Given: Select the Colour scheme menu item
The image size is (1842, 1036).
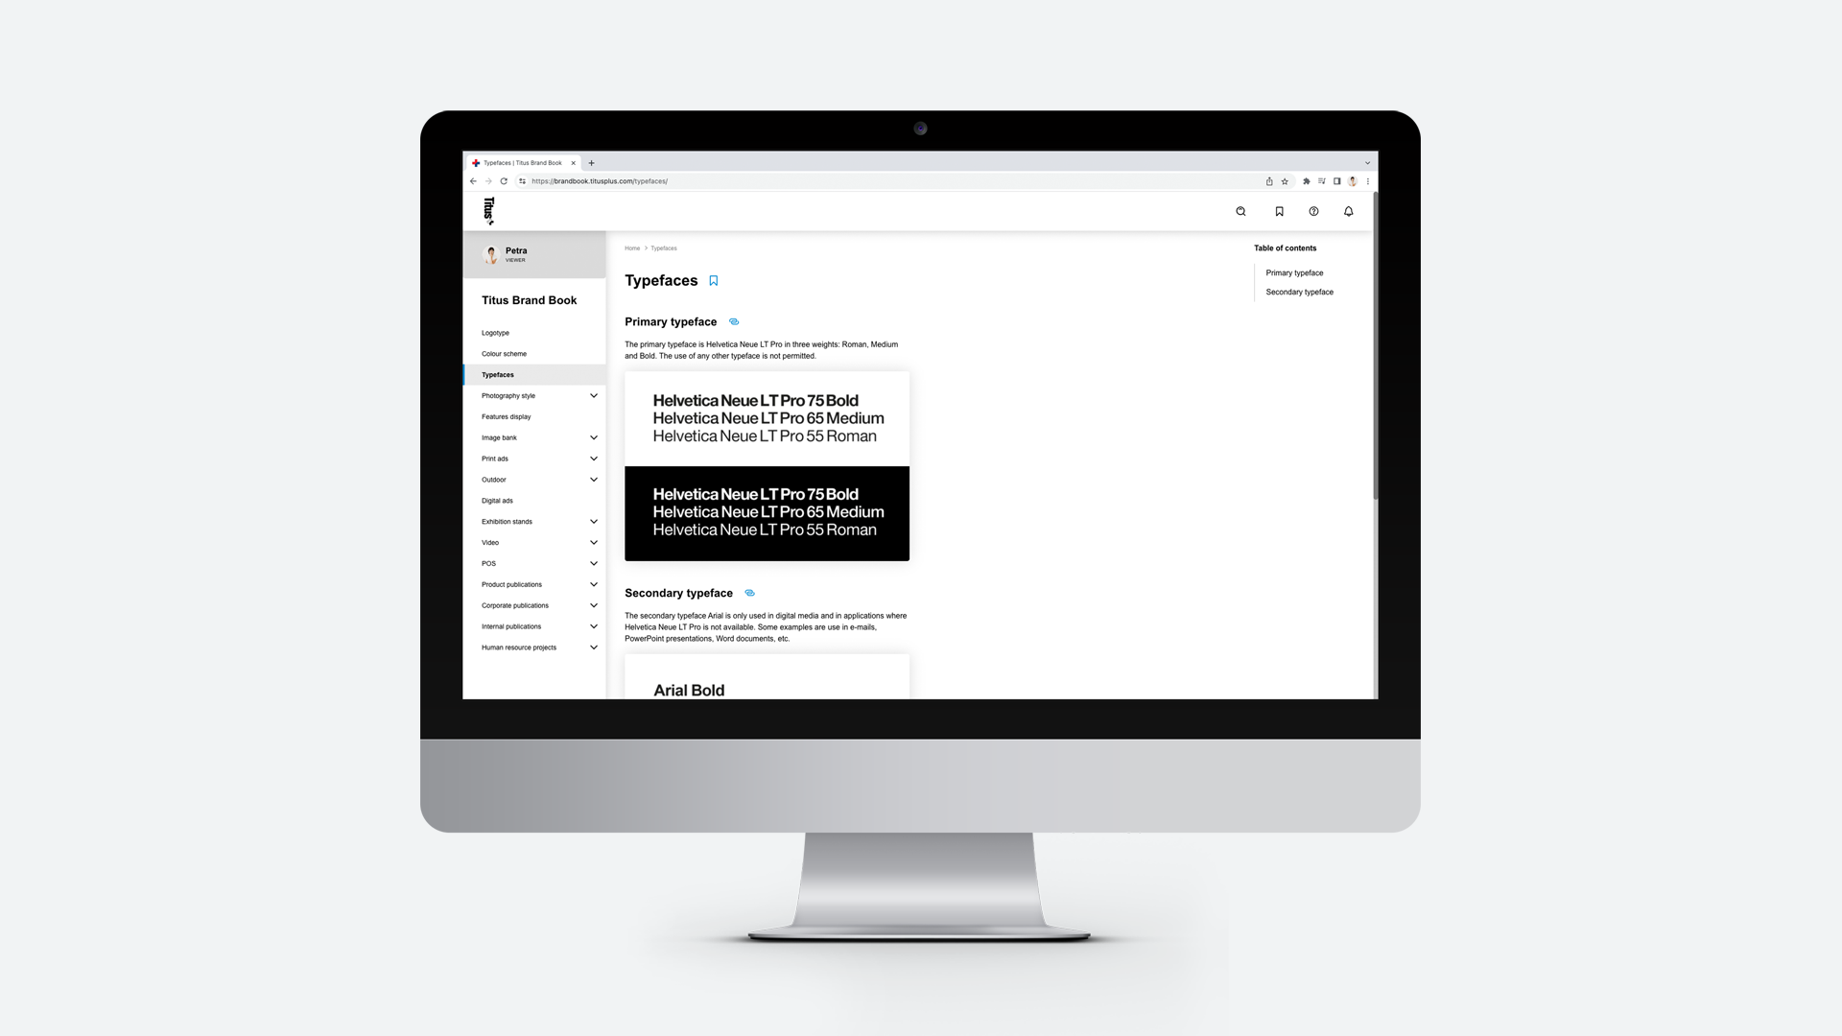Looking at the screenshot, I should [503, 353].
